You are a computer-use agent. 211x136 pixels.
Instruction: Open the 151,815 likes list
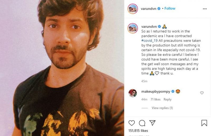coord(138,131)
